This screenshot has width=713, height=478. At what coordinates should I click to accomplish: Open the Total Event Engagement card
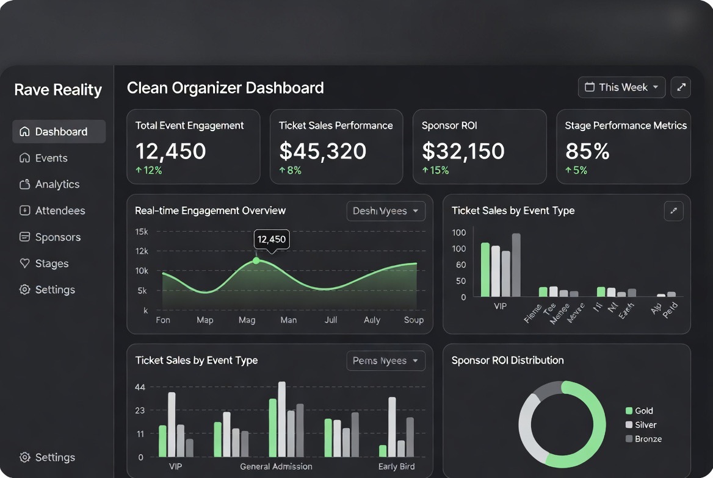pyautogui.click(x=194, y=146)
